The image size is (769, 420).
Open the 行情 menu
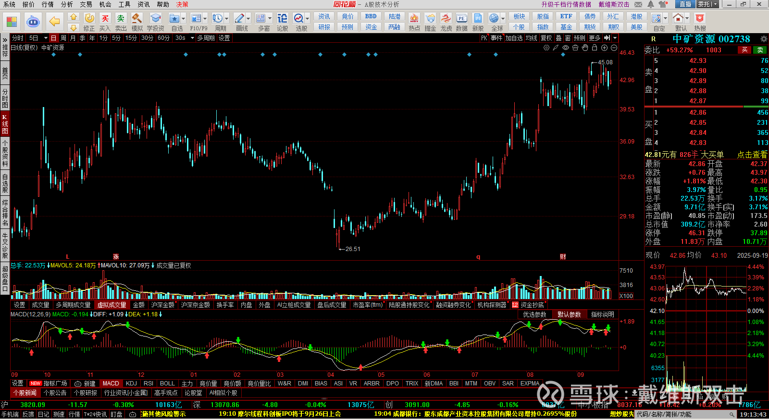click(48, 4)
